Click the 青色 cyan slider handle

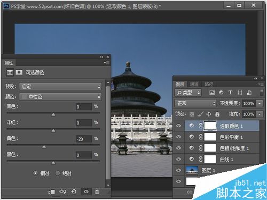[53, 115]
